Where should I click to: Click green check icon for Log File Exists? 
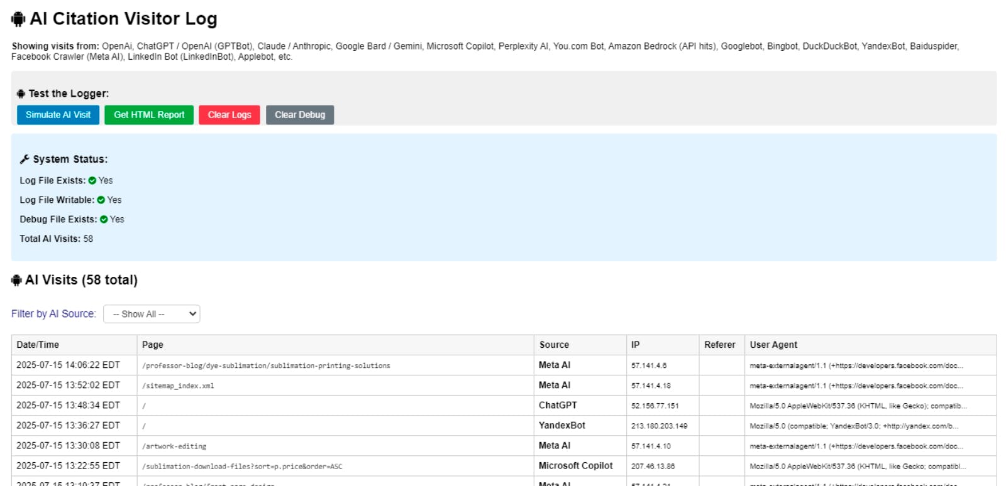click(92, 181)
